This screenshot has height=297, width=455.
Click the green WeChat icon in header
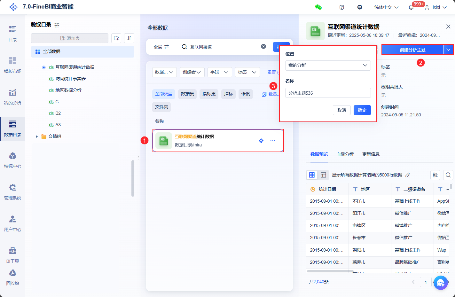pos(318,7)
